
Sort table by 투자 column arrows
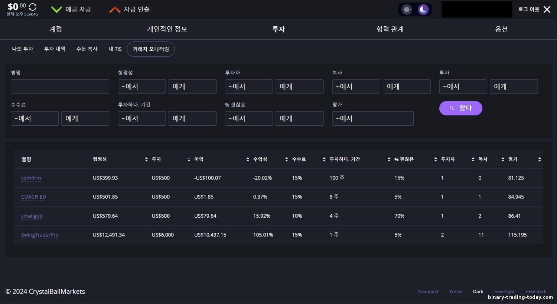189,159
